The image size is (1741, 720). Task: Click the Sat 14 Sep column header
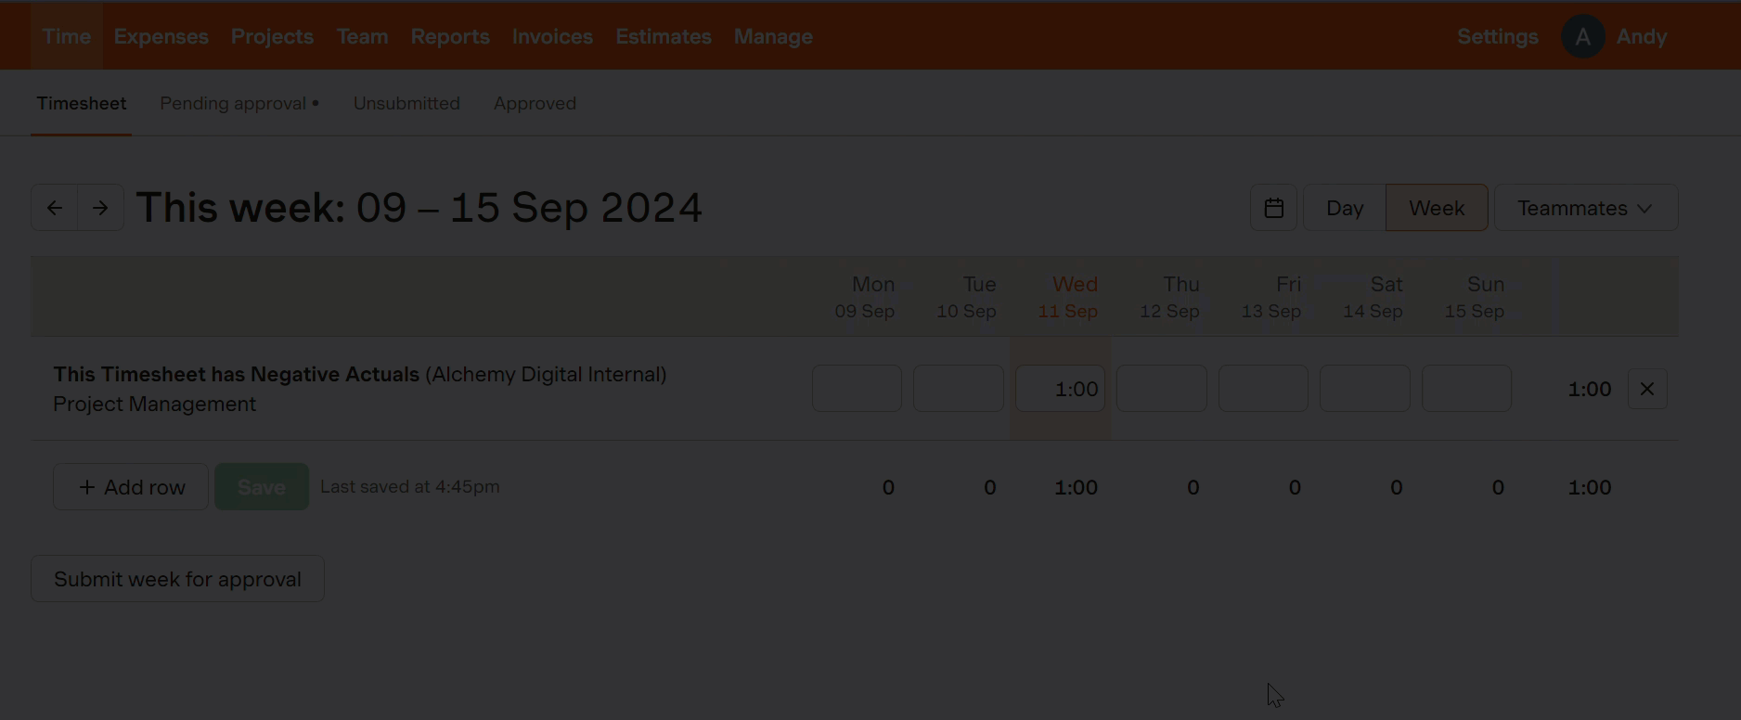pos(1373,297)
